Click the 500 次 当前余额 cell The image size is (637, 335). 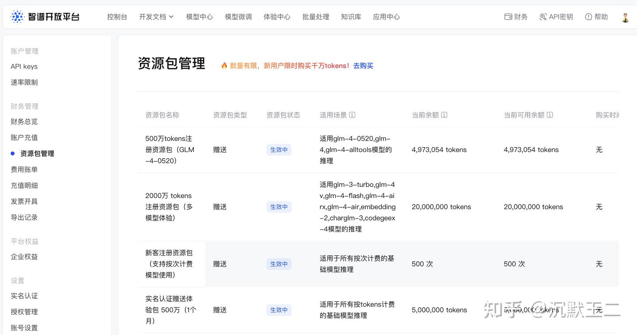click(x=422, y=264)
